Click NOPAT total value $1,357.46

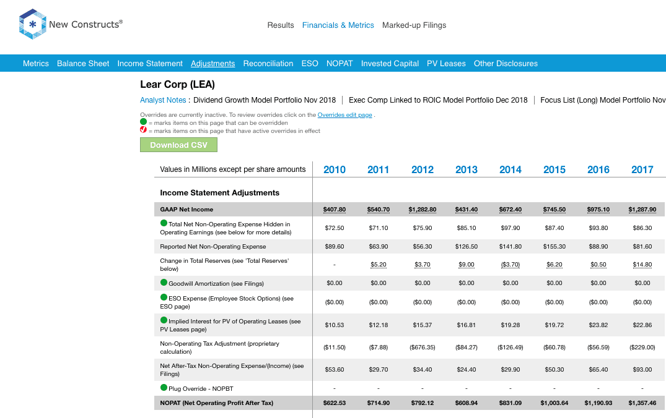642,403
